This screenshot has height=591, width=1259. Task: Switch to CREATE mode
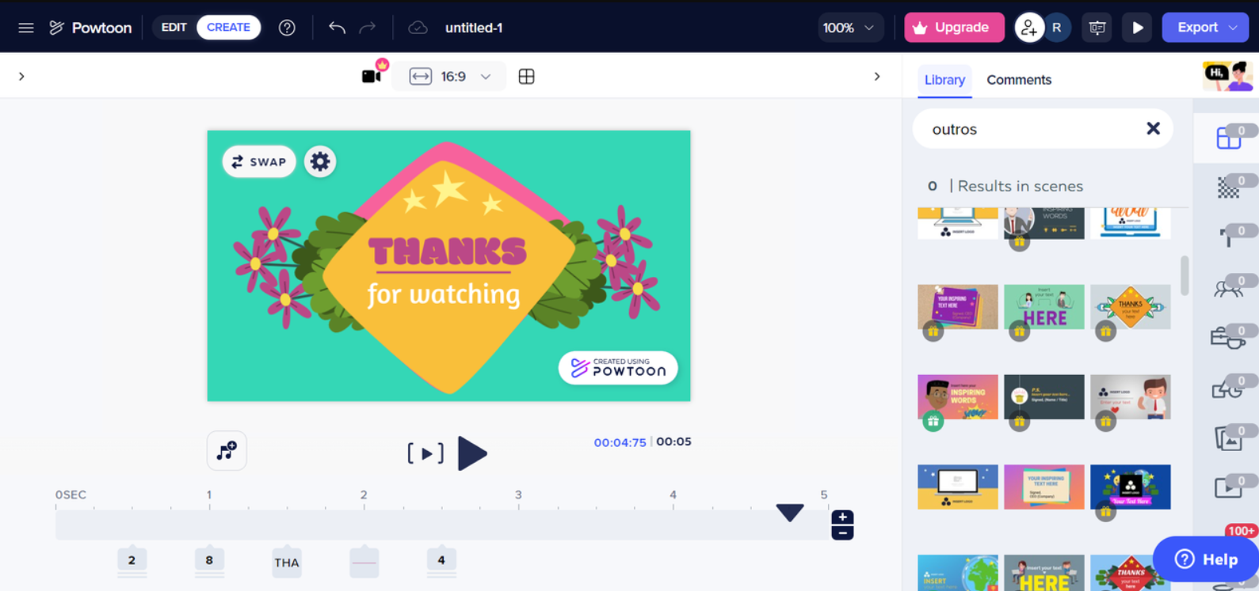click(x=228, y=28)
